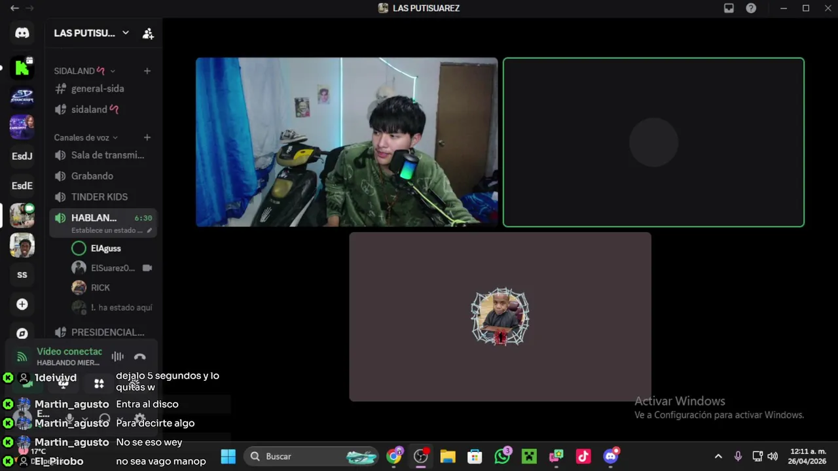Collapse the SIDALAND category
This screenshot has width=838, height=471.
[84, 71]
